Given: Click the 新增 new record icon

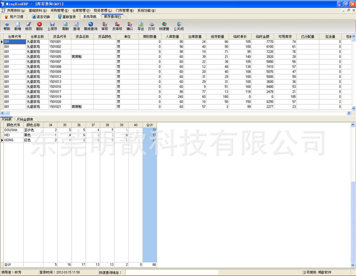Looking at the screenshot, I should [18, 26].
